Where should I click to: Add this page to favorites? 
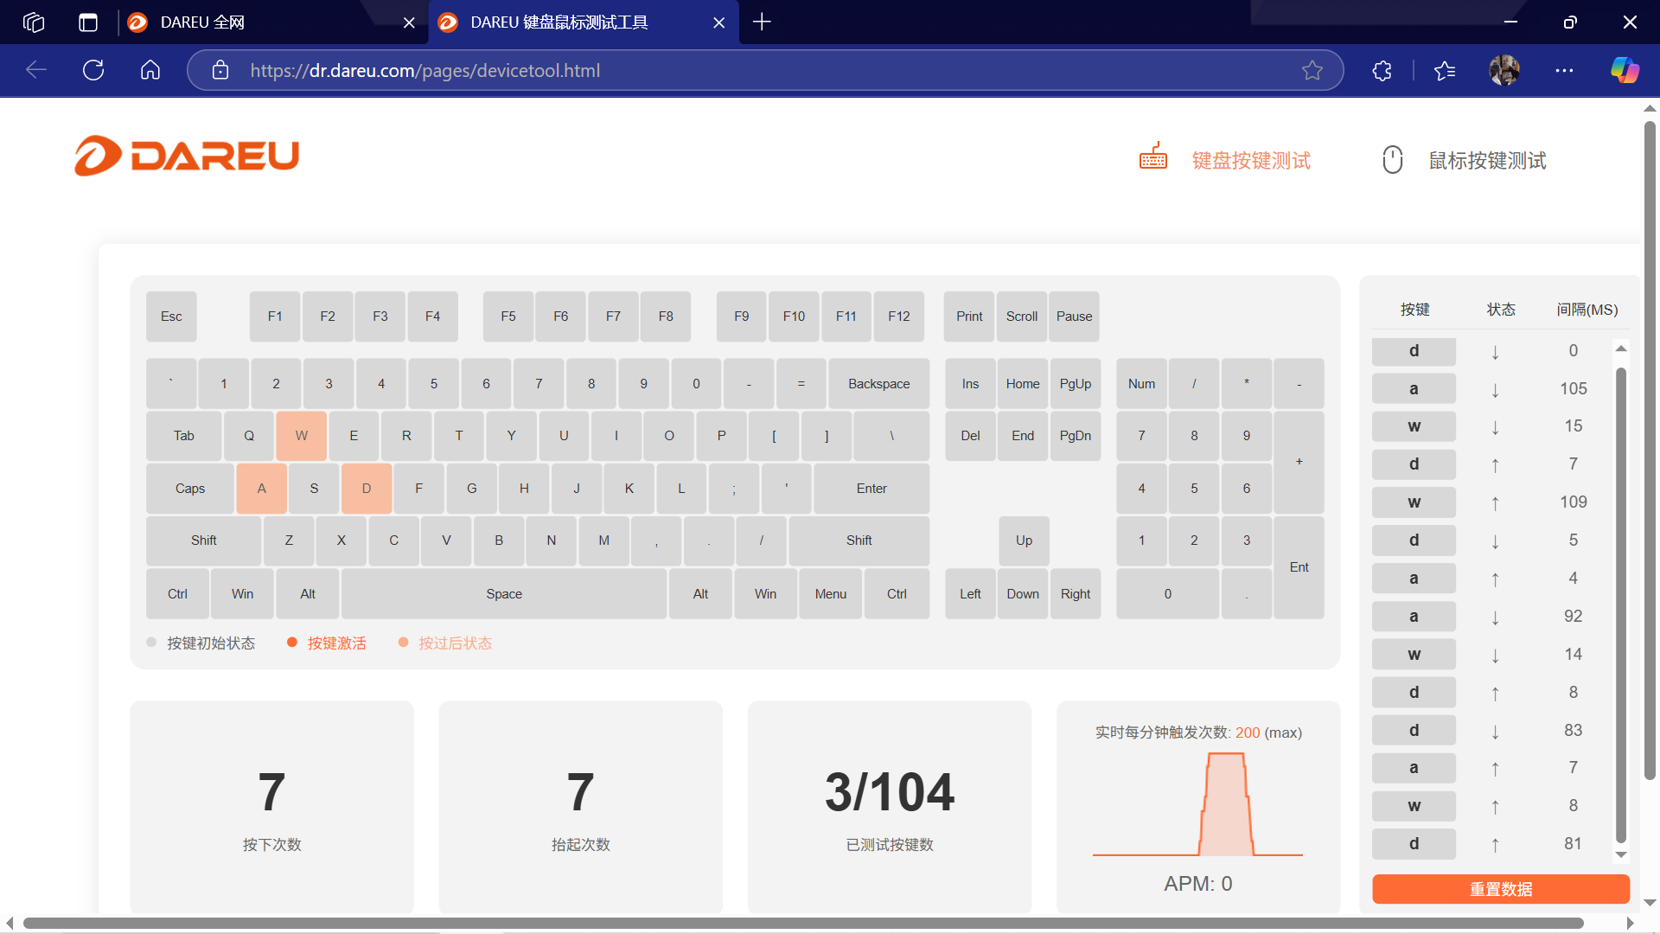(x=1312, y=70)
